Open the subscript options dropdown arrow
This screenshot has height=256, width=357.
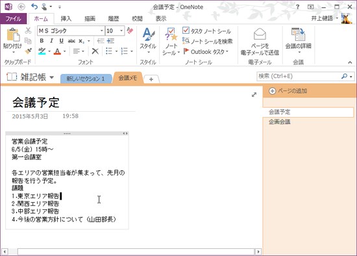[x=89, y=42]
